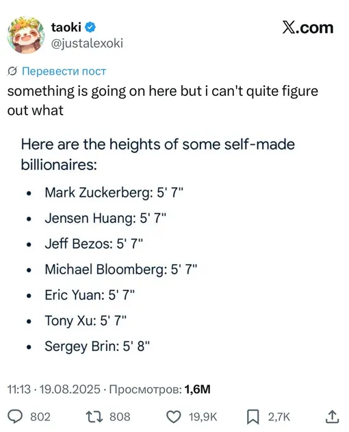Click the 808 reposts count
The height and width of the screenshot is (432, 349).
[120, 417]
